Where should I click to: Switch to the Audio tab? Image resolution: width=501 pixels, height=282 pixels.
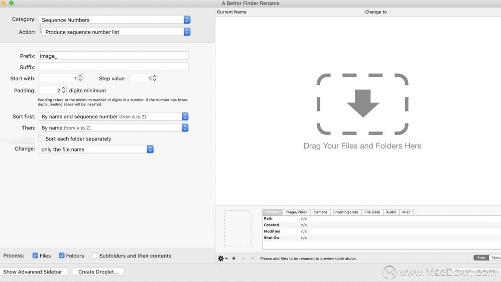point(391,212)
